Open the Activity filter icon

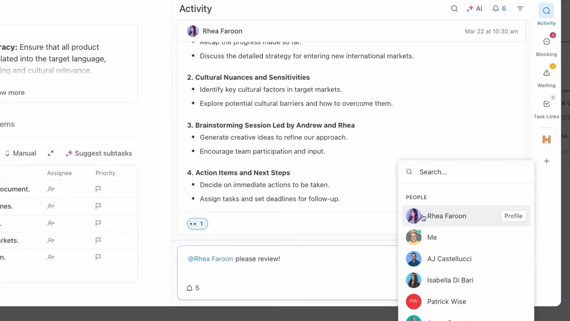pyautogui.click(x=520, y=9)
